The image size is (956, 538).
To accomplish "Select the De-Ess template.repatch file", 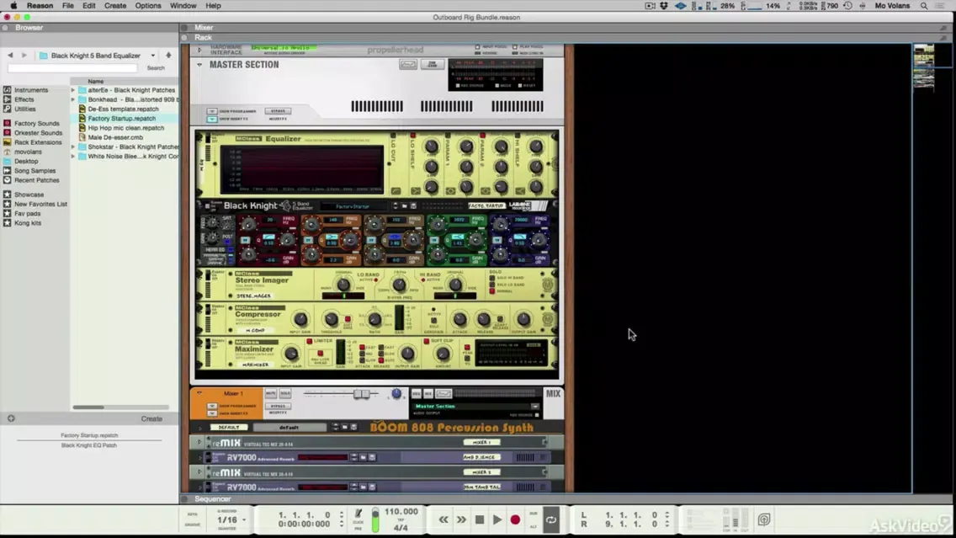I will point(123,109).
